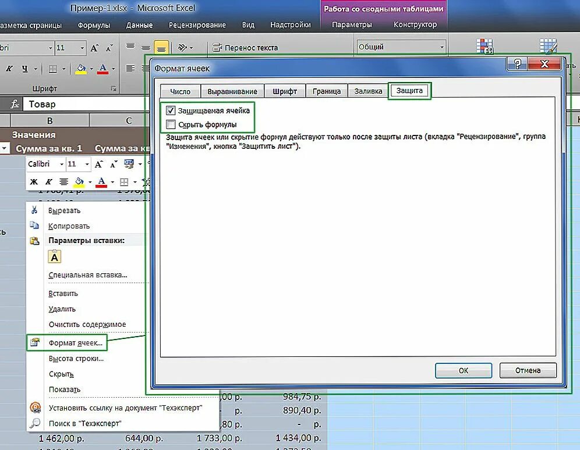580x450 pixels.
Task: Click the ribbon borders icon
Action: tap(52, 69)
